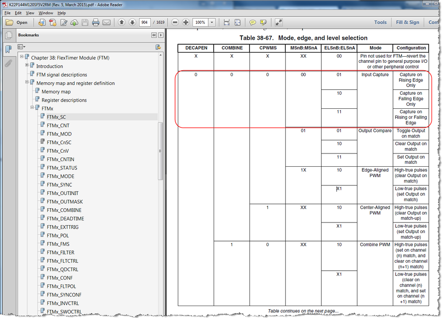The height and width of the screenshot is (318, 442).
Task: Save the document with the floppy disk icon
Action: 85,22
